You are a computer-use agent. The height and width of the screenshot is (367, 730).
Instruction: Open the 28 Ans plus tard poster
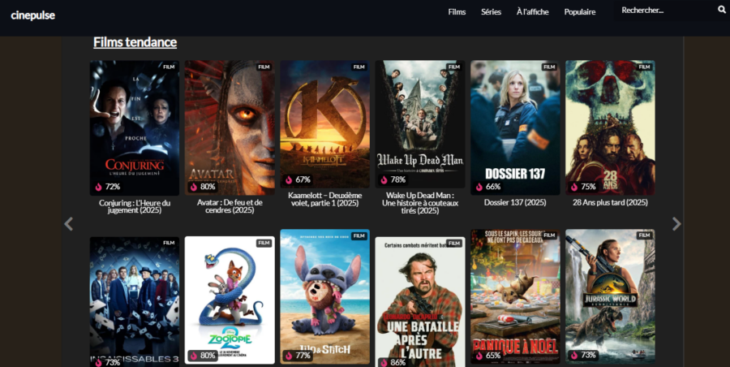[610, 127]
